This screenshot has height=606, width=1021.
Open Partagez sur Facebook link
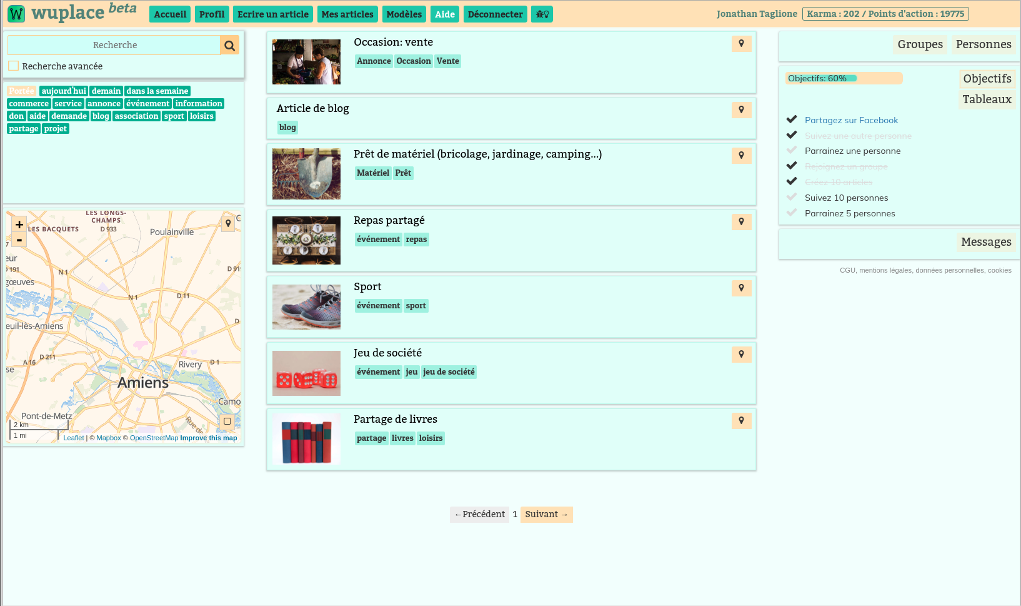tap(851, 120)
